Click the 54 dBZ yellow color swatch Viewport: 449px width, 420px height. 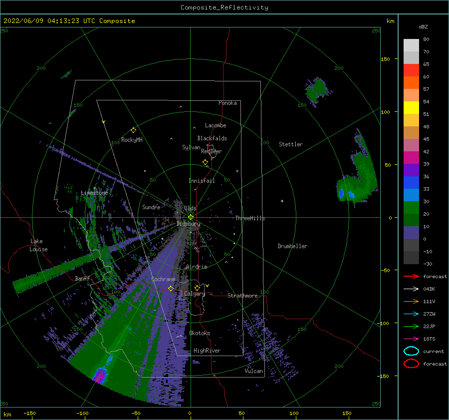point(411,107)
